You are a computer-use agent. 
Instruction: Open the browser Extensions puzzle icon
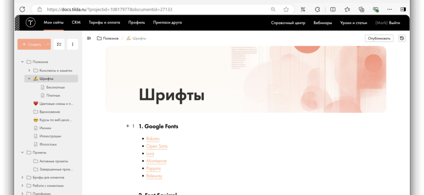(317, 9)
